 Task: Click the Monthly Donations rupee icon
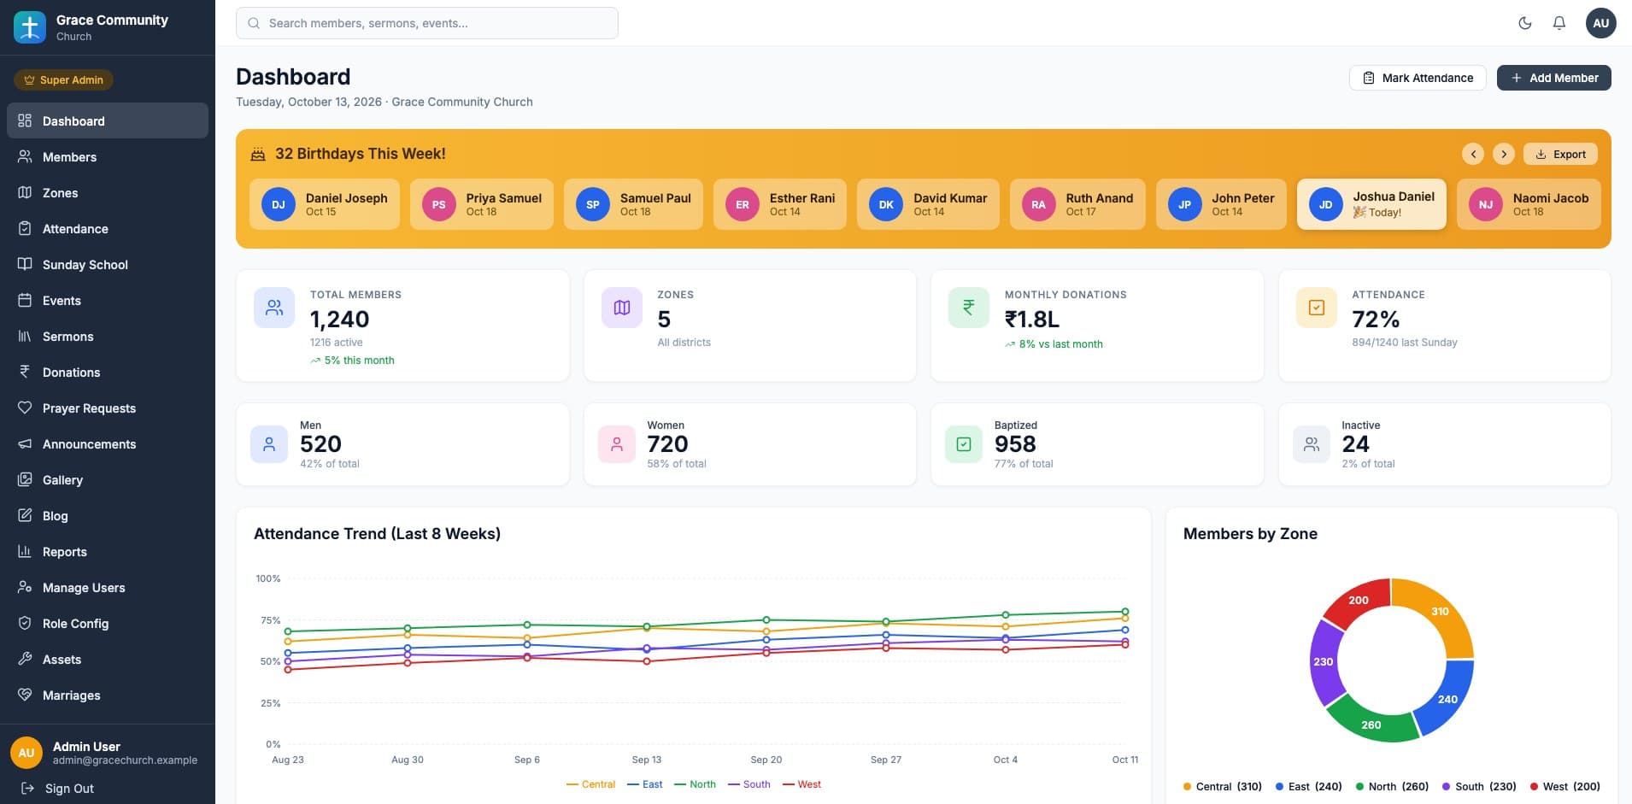tap(969, 308)
